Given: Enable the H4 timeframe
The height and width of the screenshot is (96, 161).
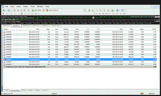Looking at the screenshot, I should [114, 14].
